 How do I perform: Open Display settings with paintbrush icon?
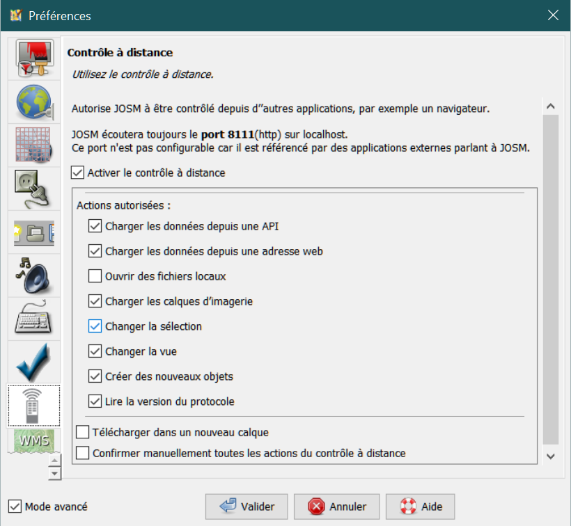33,59
